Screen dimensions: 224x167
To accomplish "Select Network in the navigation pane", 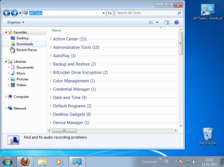I will coord(20,108).
